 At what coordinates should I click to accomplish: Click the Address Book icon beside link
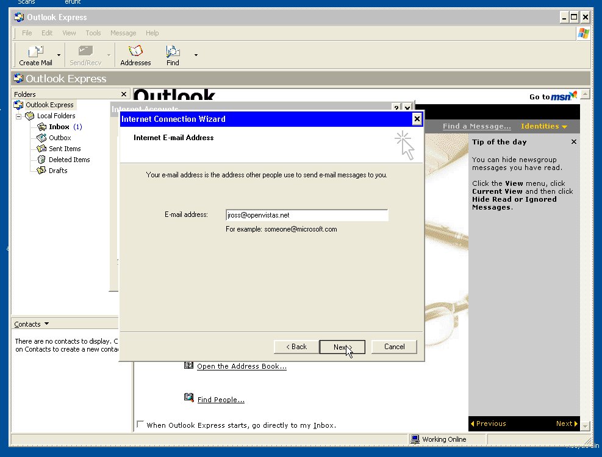click(188, 365)
